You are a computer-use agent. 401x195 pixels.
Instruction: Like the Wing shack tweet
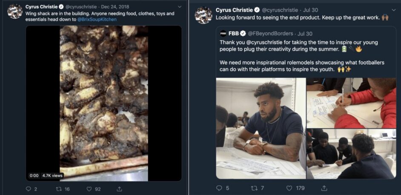[x=89, y=189]
